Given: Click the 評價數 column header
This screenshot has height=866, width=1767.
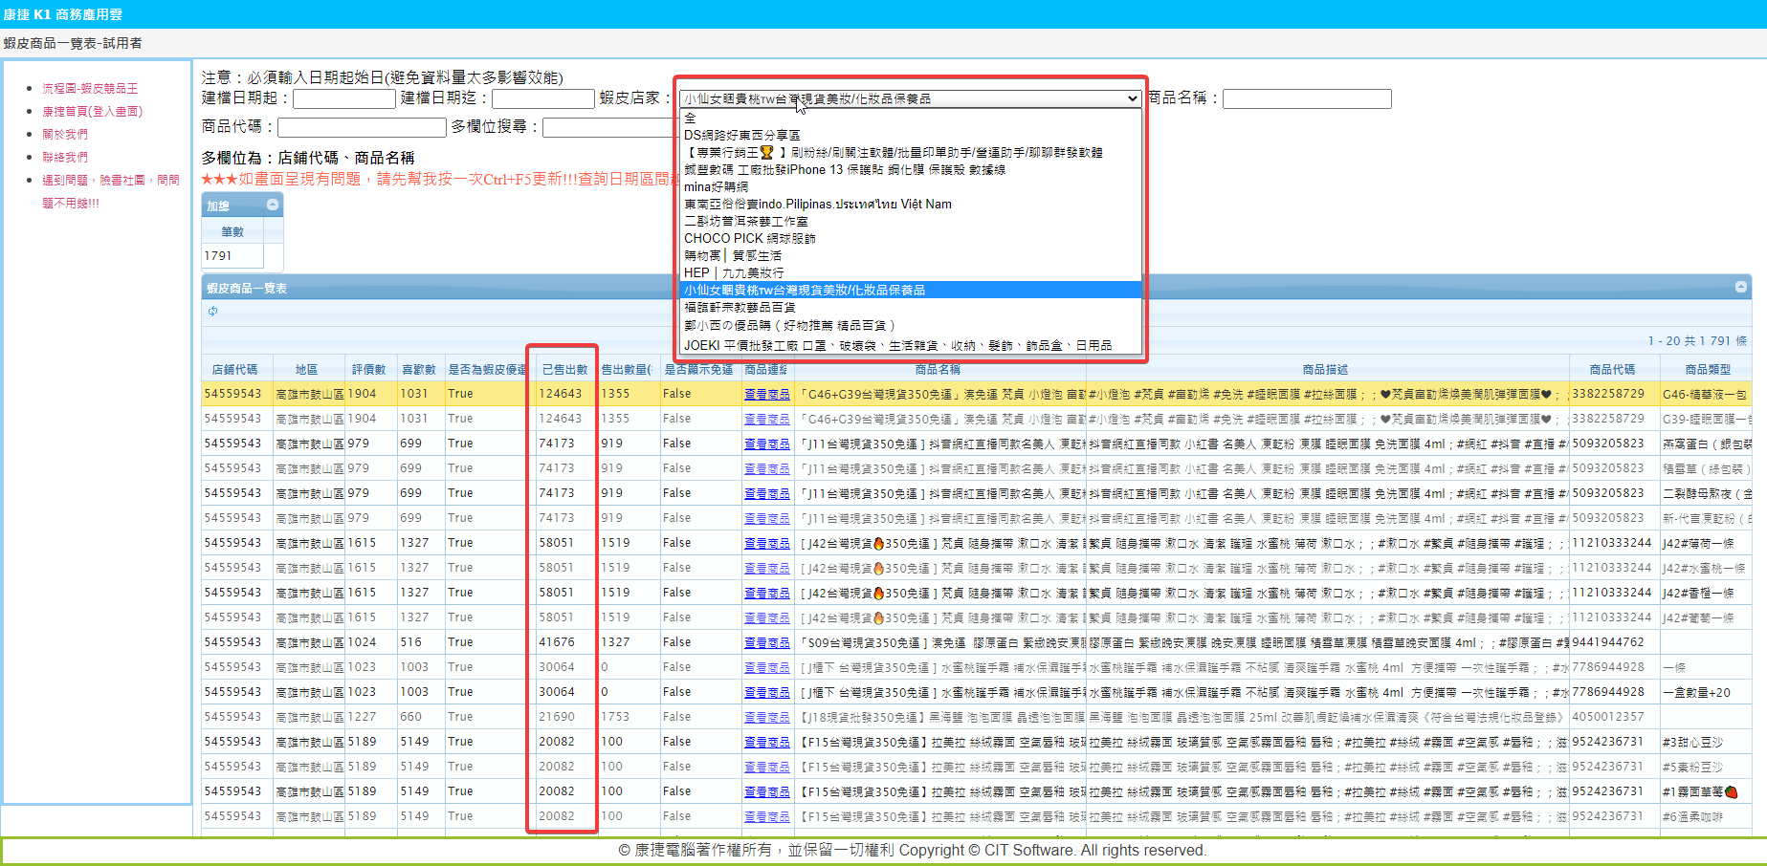Looking at the screenshot, I should point(368,369).
